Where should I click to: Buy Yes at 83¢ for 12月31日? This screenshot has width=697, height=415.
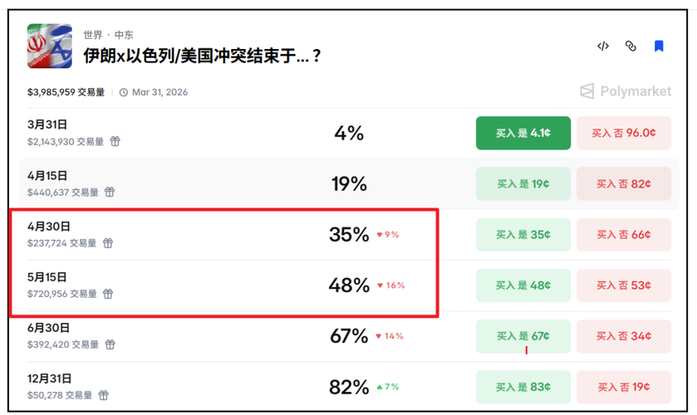tap(523, 388)
